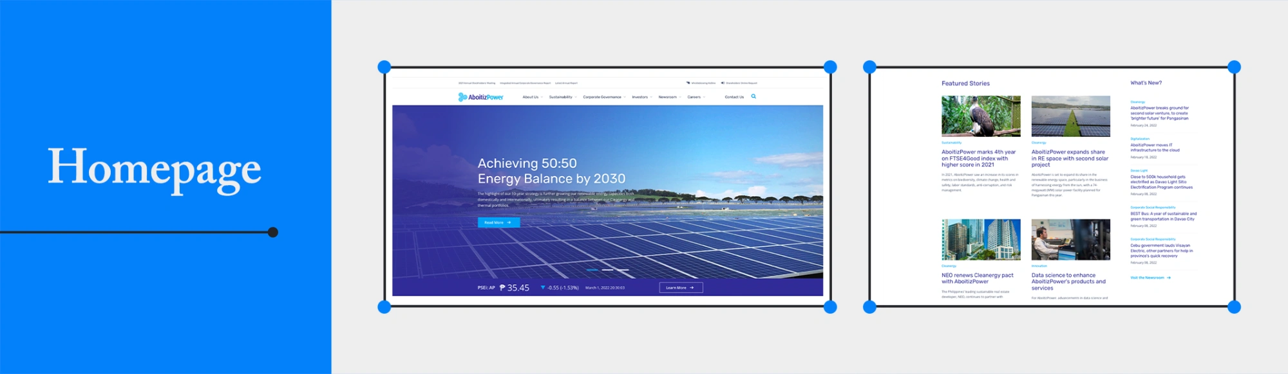The height and width of the screenshot is (374, 1288).
Task: Select the second hero slider indicator
Action: point(608,270)
